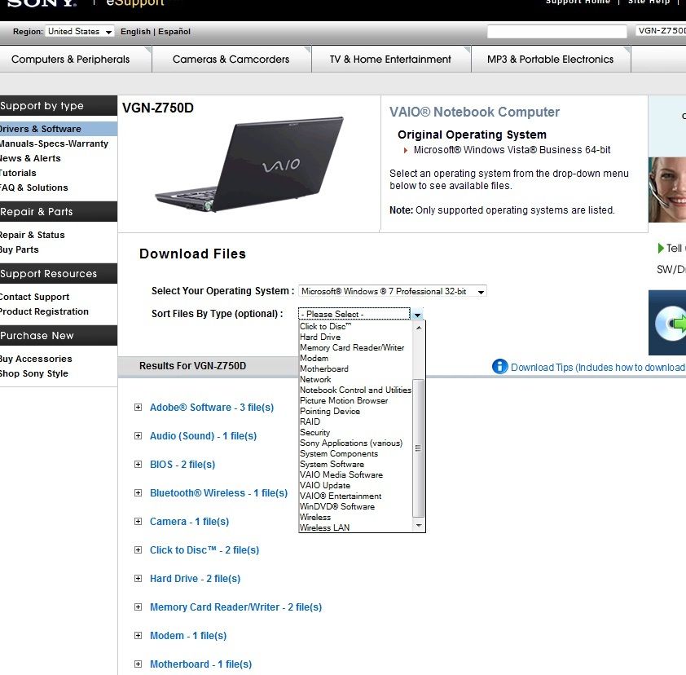Open the operating system selection dropdown

click(393, 291)
